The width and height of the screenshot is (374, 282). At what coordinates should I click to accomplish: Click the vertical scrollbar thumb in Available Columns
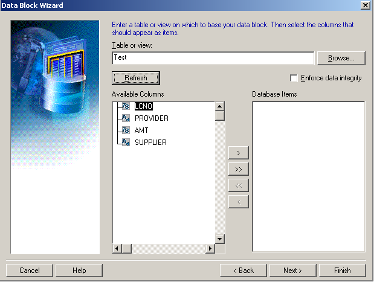click(220, 115)
